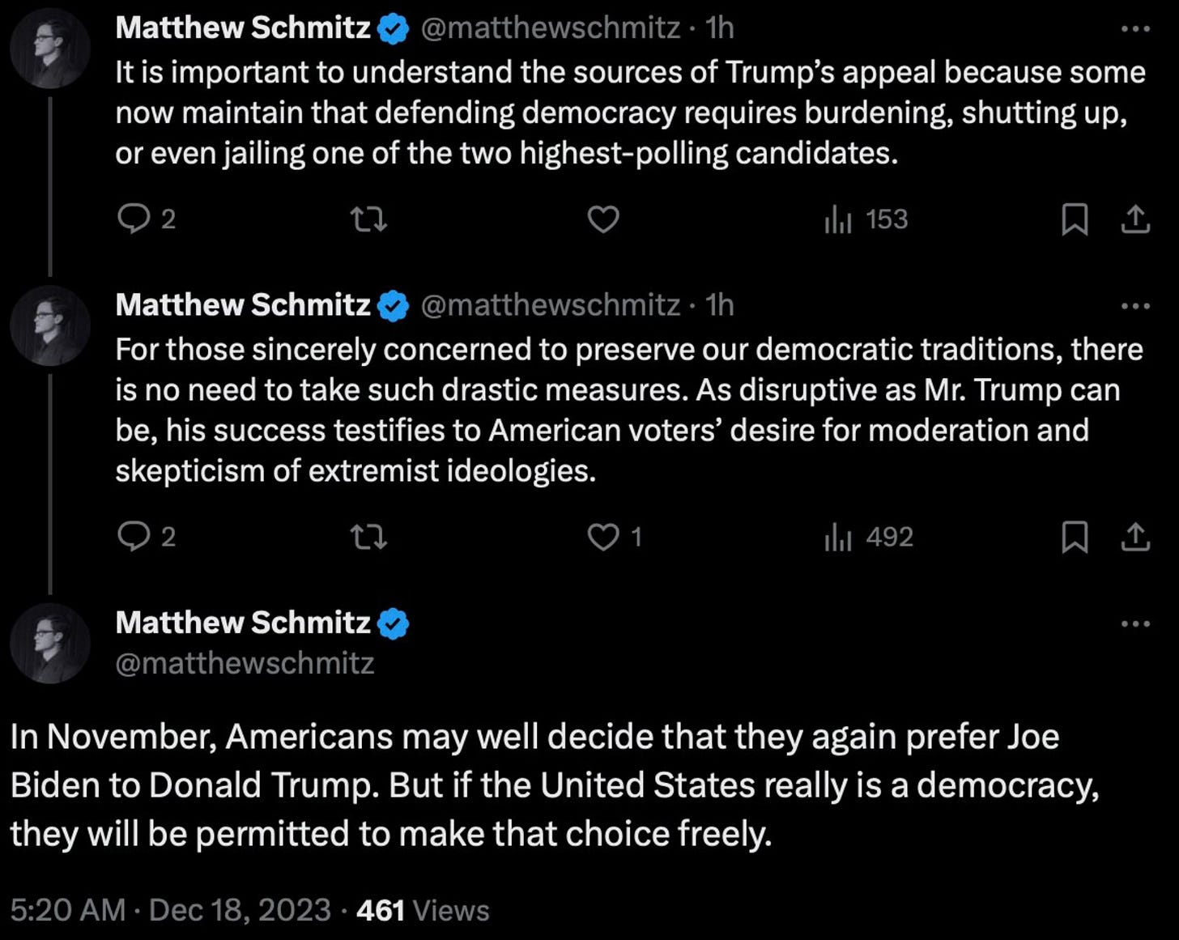The width and height of the screenshot is (1179, 940).
Task: Click Matthew Schmitz avatar on main tweet
Action: coord(50,643)
